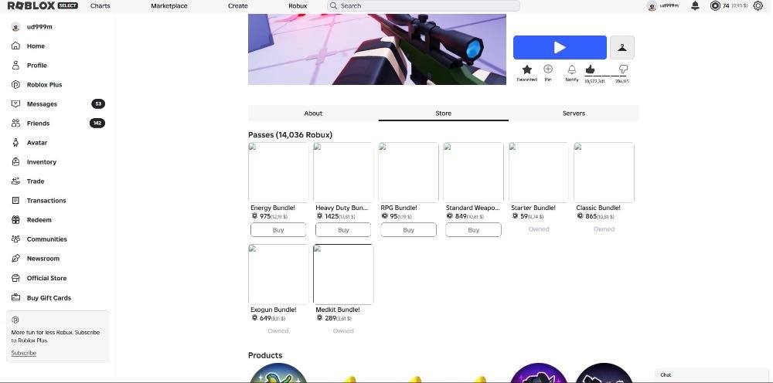Open the avatar hanger button beside Play
773x383 pixels.
pos(622,47)
